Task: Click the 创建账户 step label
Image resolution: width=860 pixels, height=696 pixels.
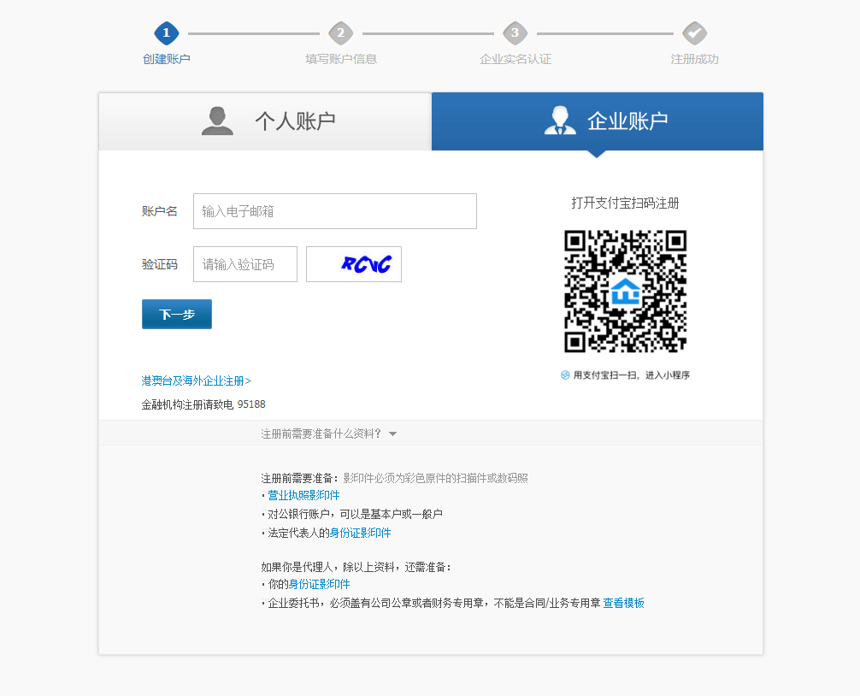Action: pyautogui.click(x=166, y=59)
